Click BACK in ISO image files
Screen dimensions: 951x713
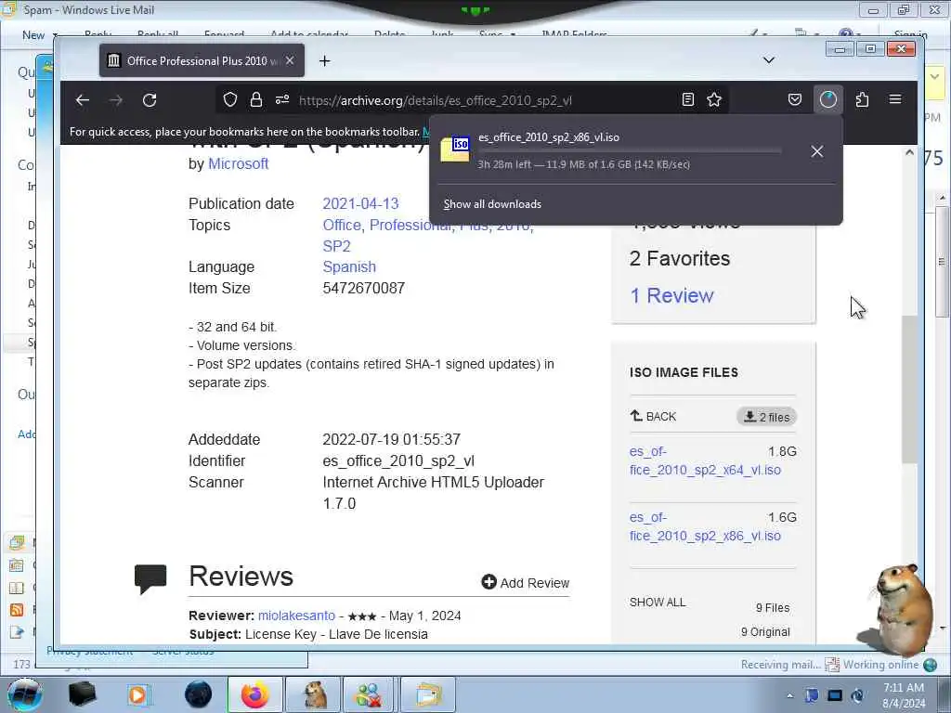coord(653,417)
